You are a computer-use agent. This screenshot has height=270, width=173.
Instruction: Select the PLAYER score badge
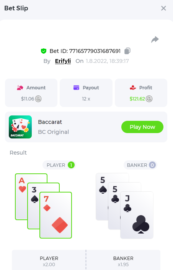pos(71,165)
